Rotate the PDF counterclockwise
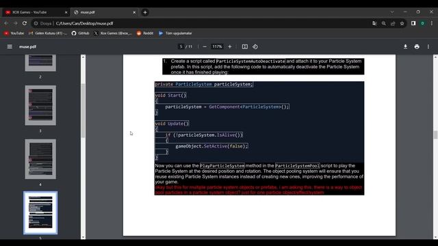438x246 pixels. point(255,46)
